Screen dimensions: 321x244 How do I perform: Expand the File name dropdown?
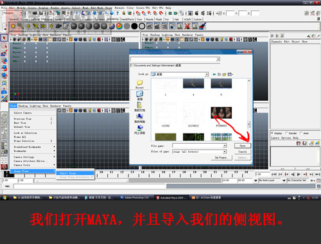[225, 146]
